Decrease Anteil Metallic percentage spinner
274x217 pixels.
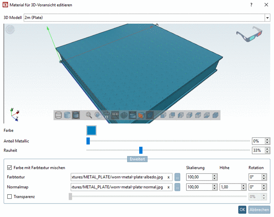[x=267, y=143]
